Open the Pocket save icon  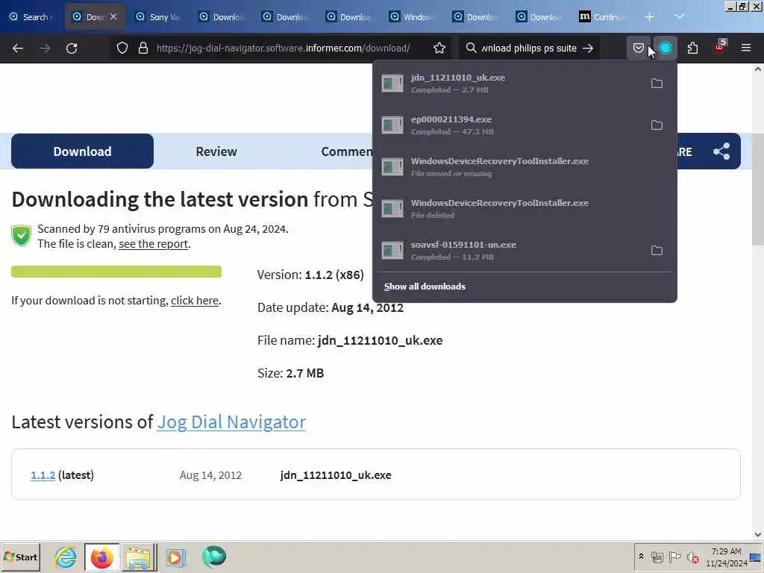(x=639, y=48)
